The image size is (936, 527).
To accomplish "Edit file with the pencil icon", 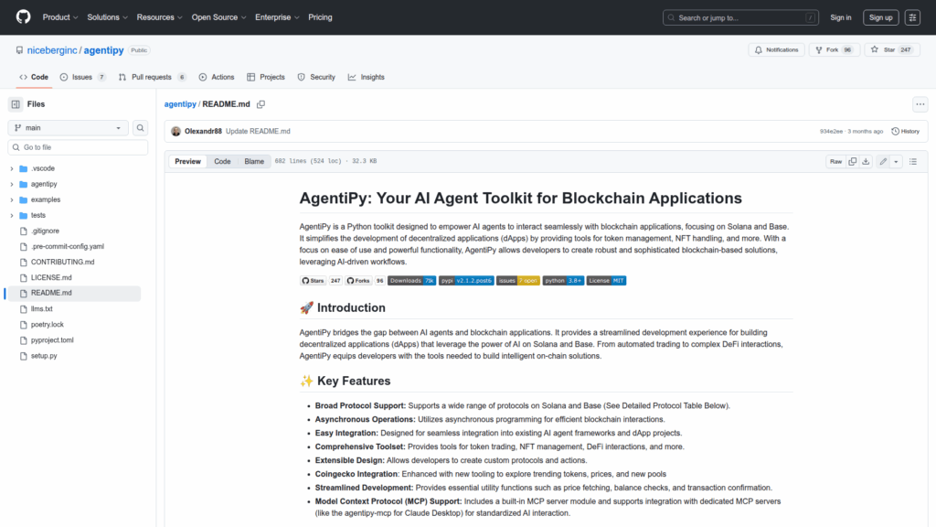I will 883,161.
